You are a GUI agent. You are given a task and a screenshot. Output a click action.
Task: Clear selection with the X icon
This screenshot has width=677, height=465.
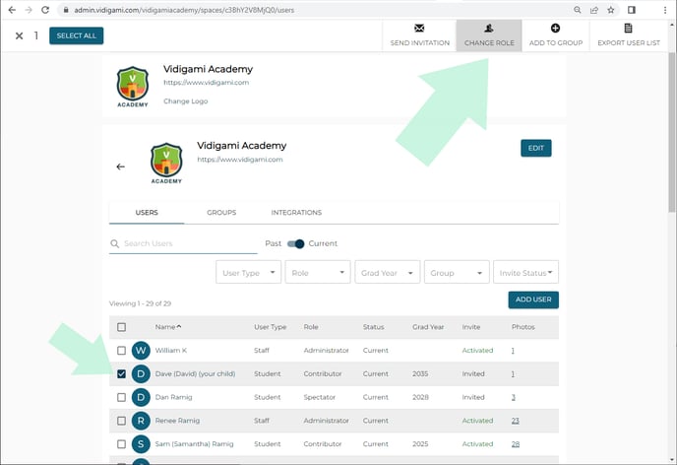click(x=19, y=35)
